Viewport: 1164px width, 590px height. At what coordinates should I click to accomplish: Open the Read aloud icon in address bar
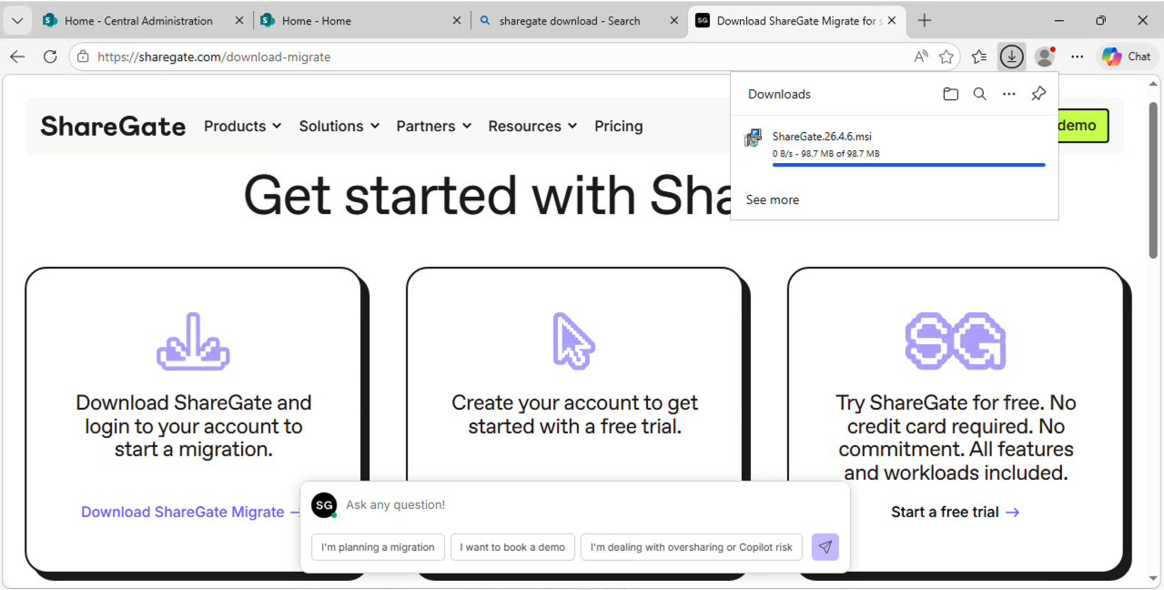(921, 56)
